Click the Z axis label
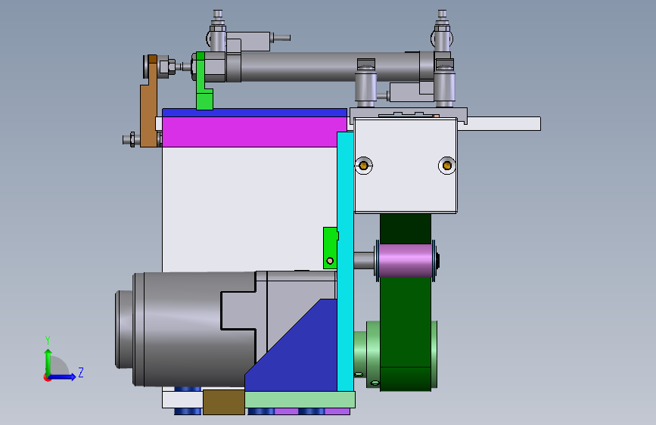Viewport: 656px width, 425px height. tap(81, 372)
